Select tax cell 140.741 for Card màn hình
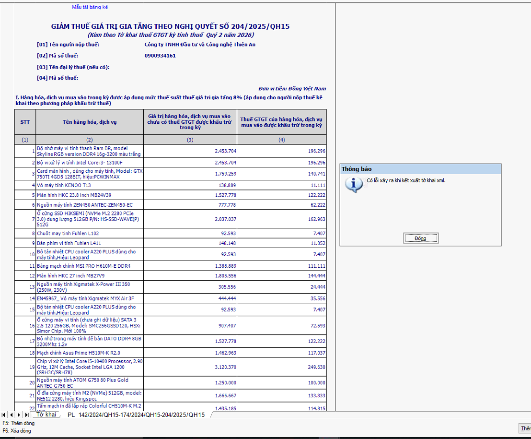 282,174
